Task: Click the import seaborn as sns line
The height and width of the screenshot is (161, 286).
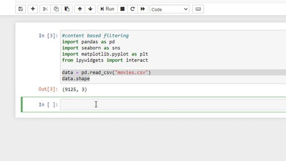Action: coord(91,48)
